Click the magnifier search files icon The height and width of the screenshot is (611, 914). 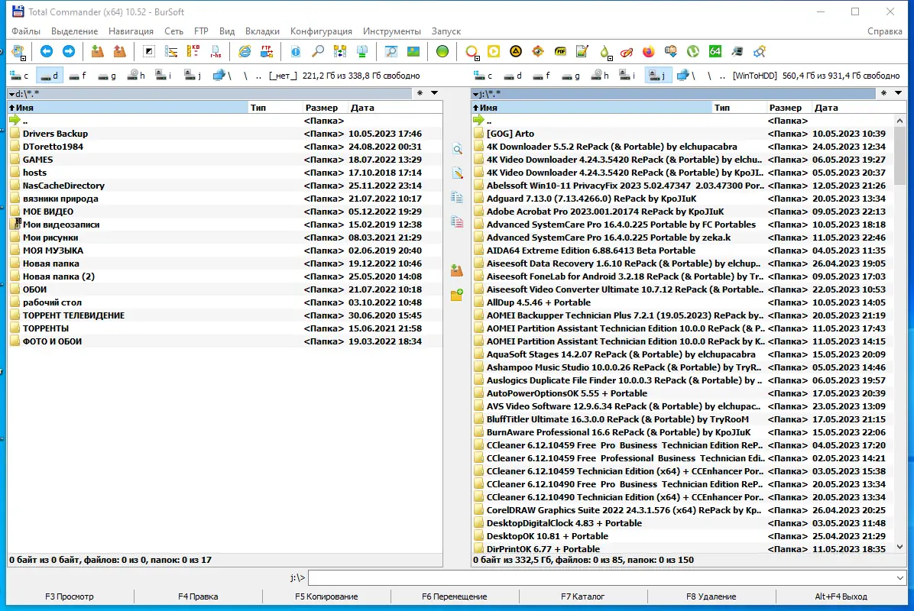(x=318, y=51)
